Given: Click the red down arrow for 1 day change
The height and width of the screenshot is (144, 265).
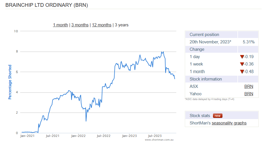Looking at the screenshot, I should (242, 57).
